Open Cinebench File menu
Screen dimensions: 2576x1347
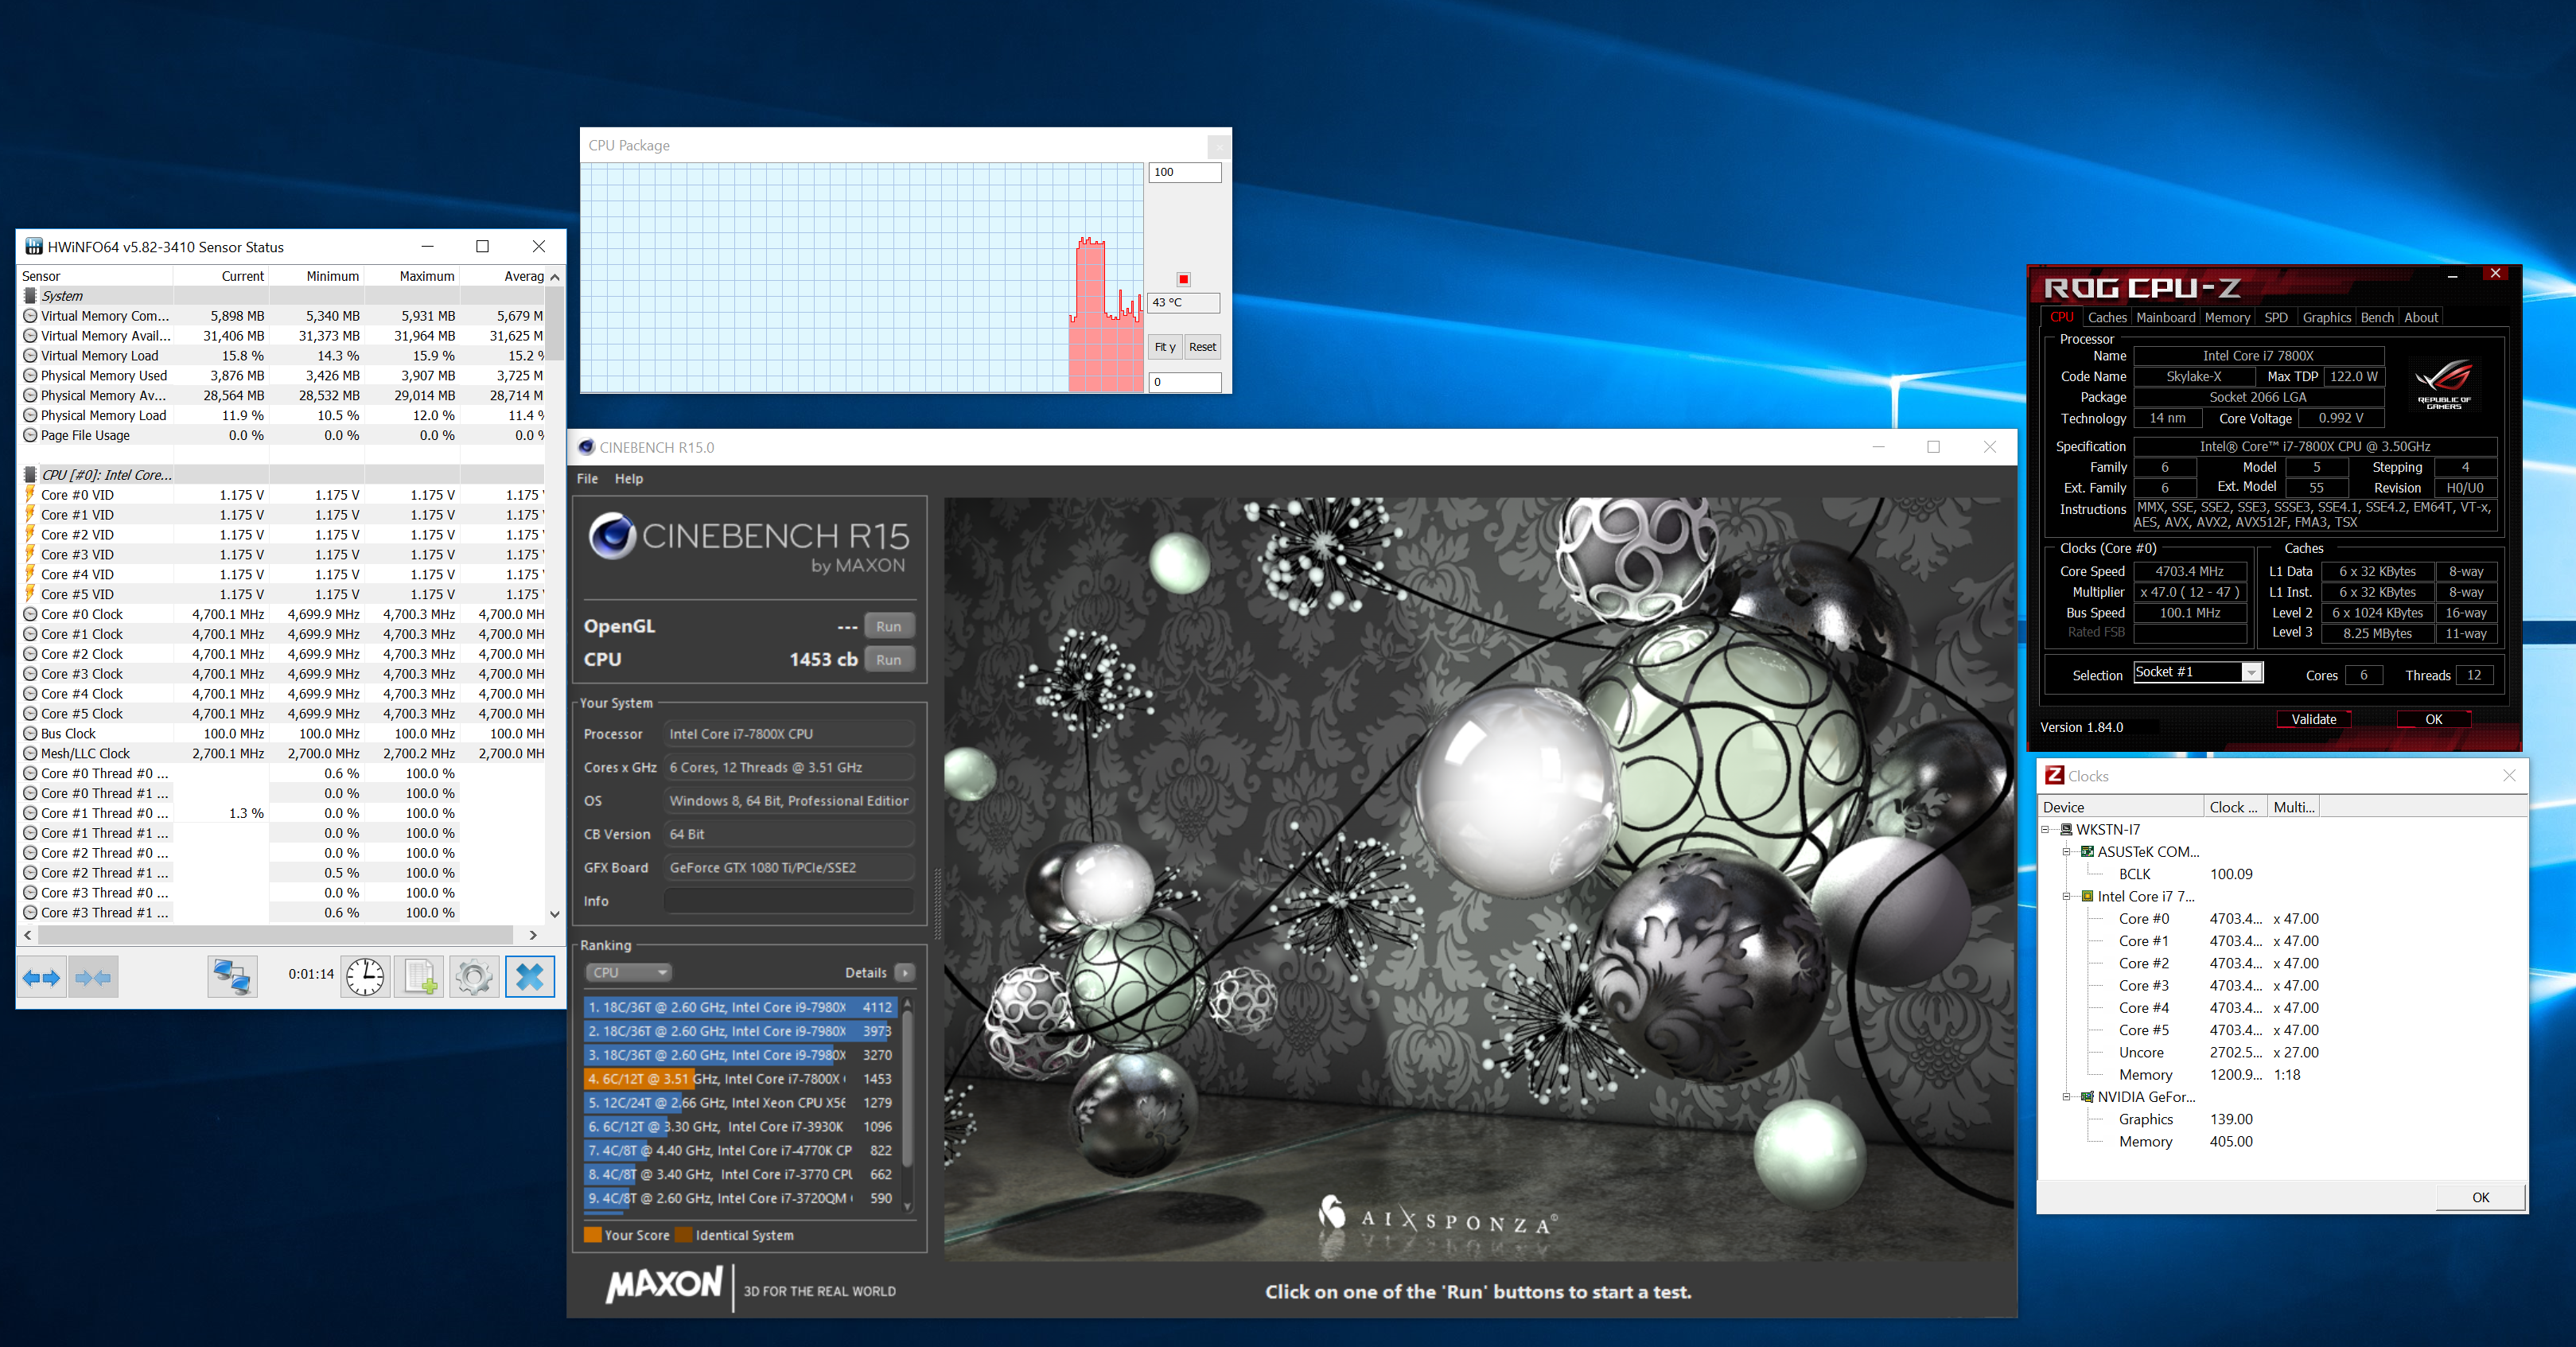tap(587, 479)
